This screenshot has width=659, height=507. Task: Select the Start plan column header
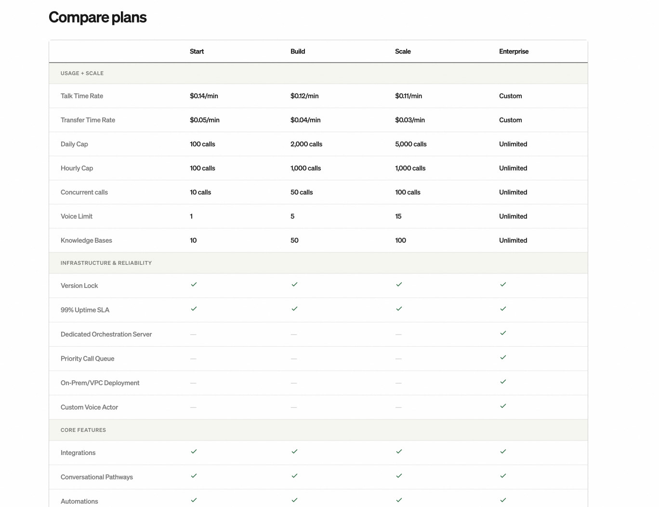coord(197,52)
